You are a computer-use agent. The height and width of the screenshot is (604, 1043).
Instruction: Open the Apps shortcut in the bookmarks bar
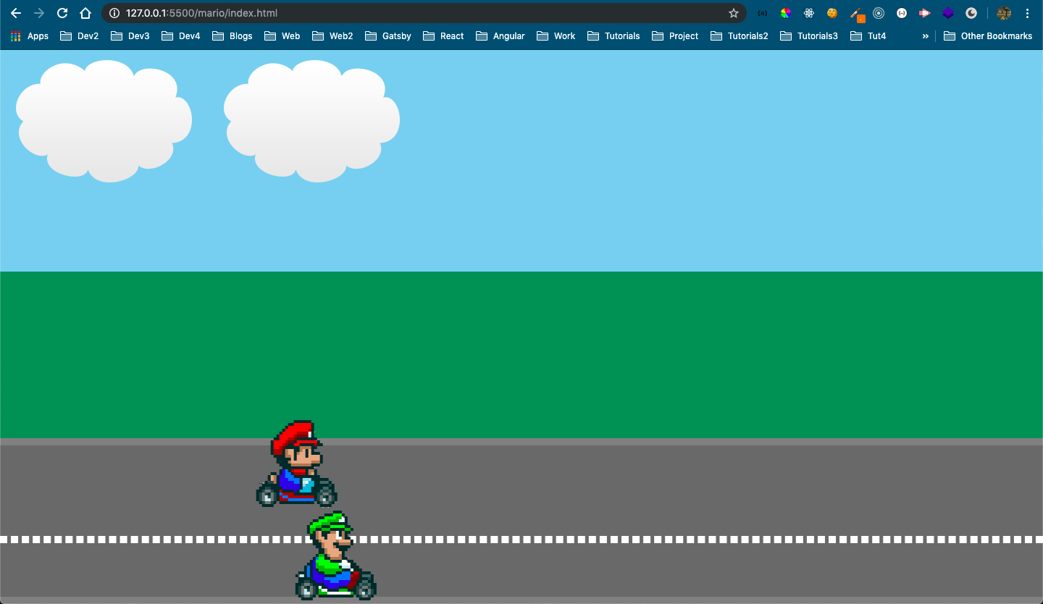[30, 35]
